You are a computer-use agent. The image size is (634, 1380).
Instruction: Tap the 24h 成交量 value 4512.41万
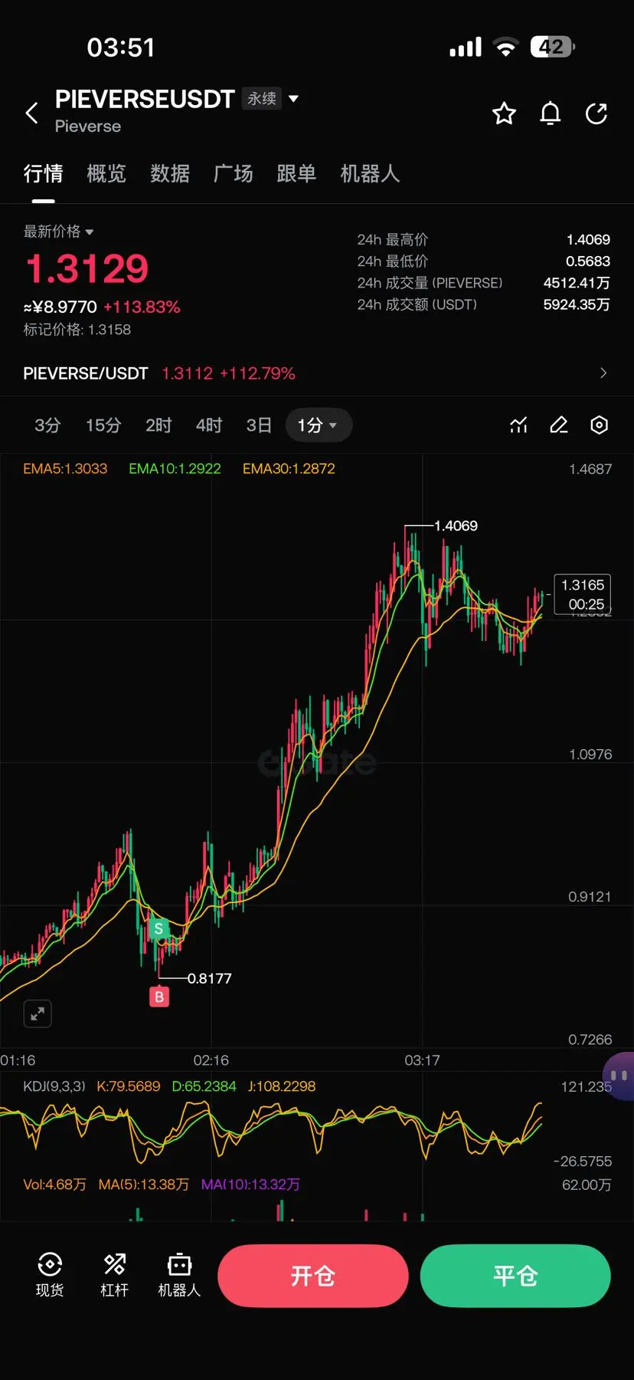pyautogui.click(x=577, y=283)
